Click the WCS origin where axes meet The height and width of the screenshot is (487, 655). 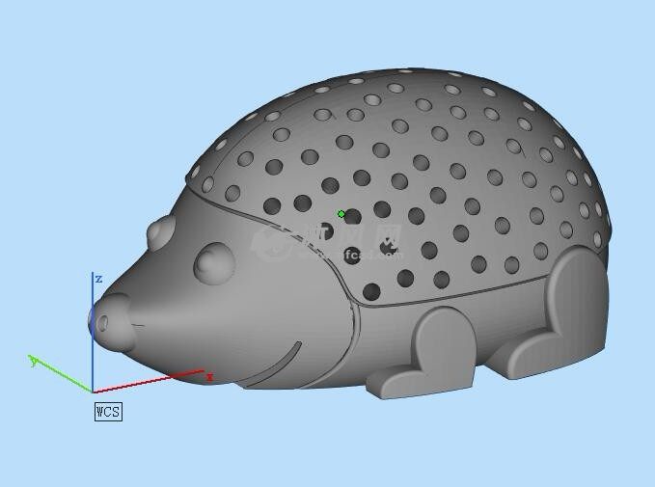[93, 392]
